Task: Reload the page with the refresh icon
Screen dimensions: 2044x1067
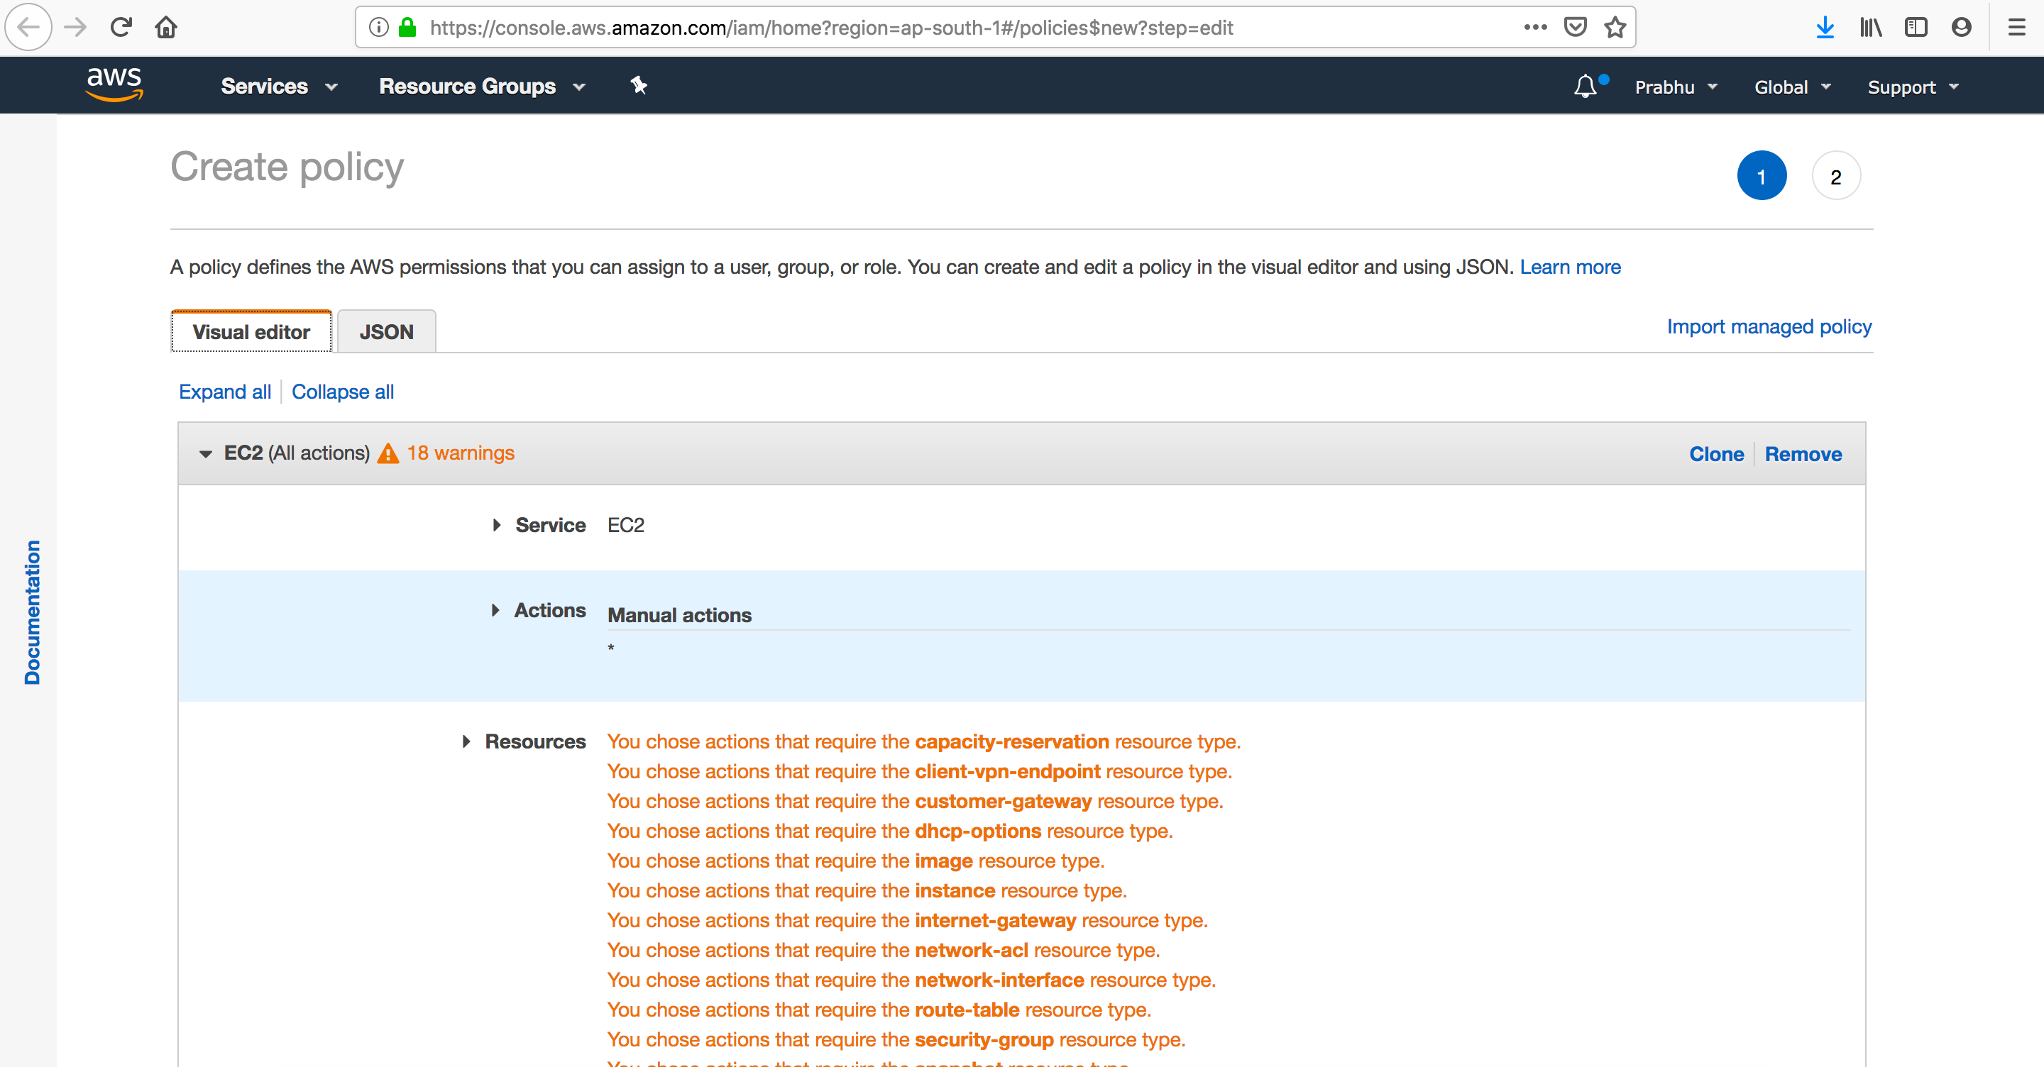Action: [121, 28]
